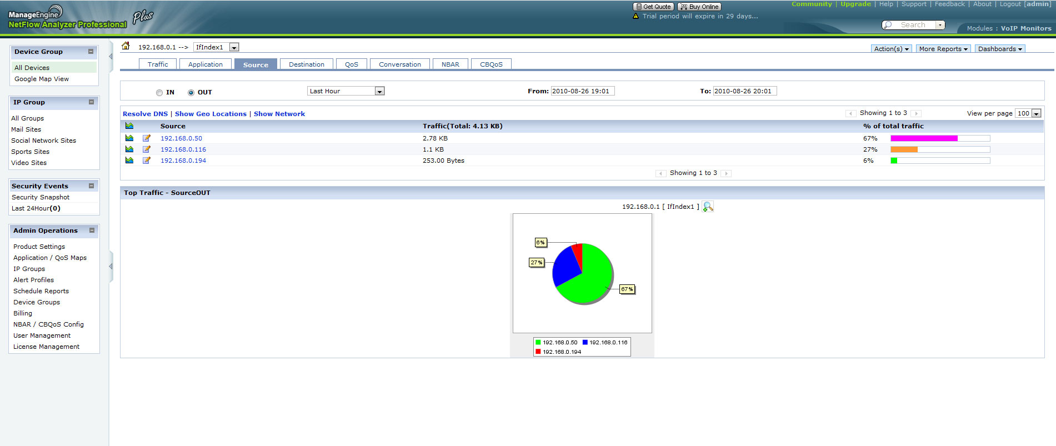Click the edit icon for 192.168.0.50
The image size is (1056, 446).
point(147,138)
